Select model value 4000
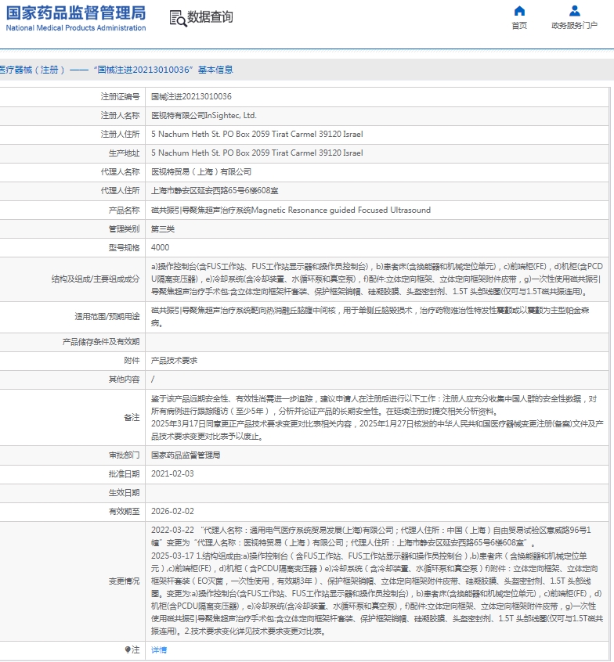Screen dimensions: 614x662 click(160, 247)
